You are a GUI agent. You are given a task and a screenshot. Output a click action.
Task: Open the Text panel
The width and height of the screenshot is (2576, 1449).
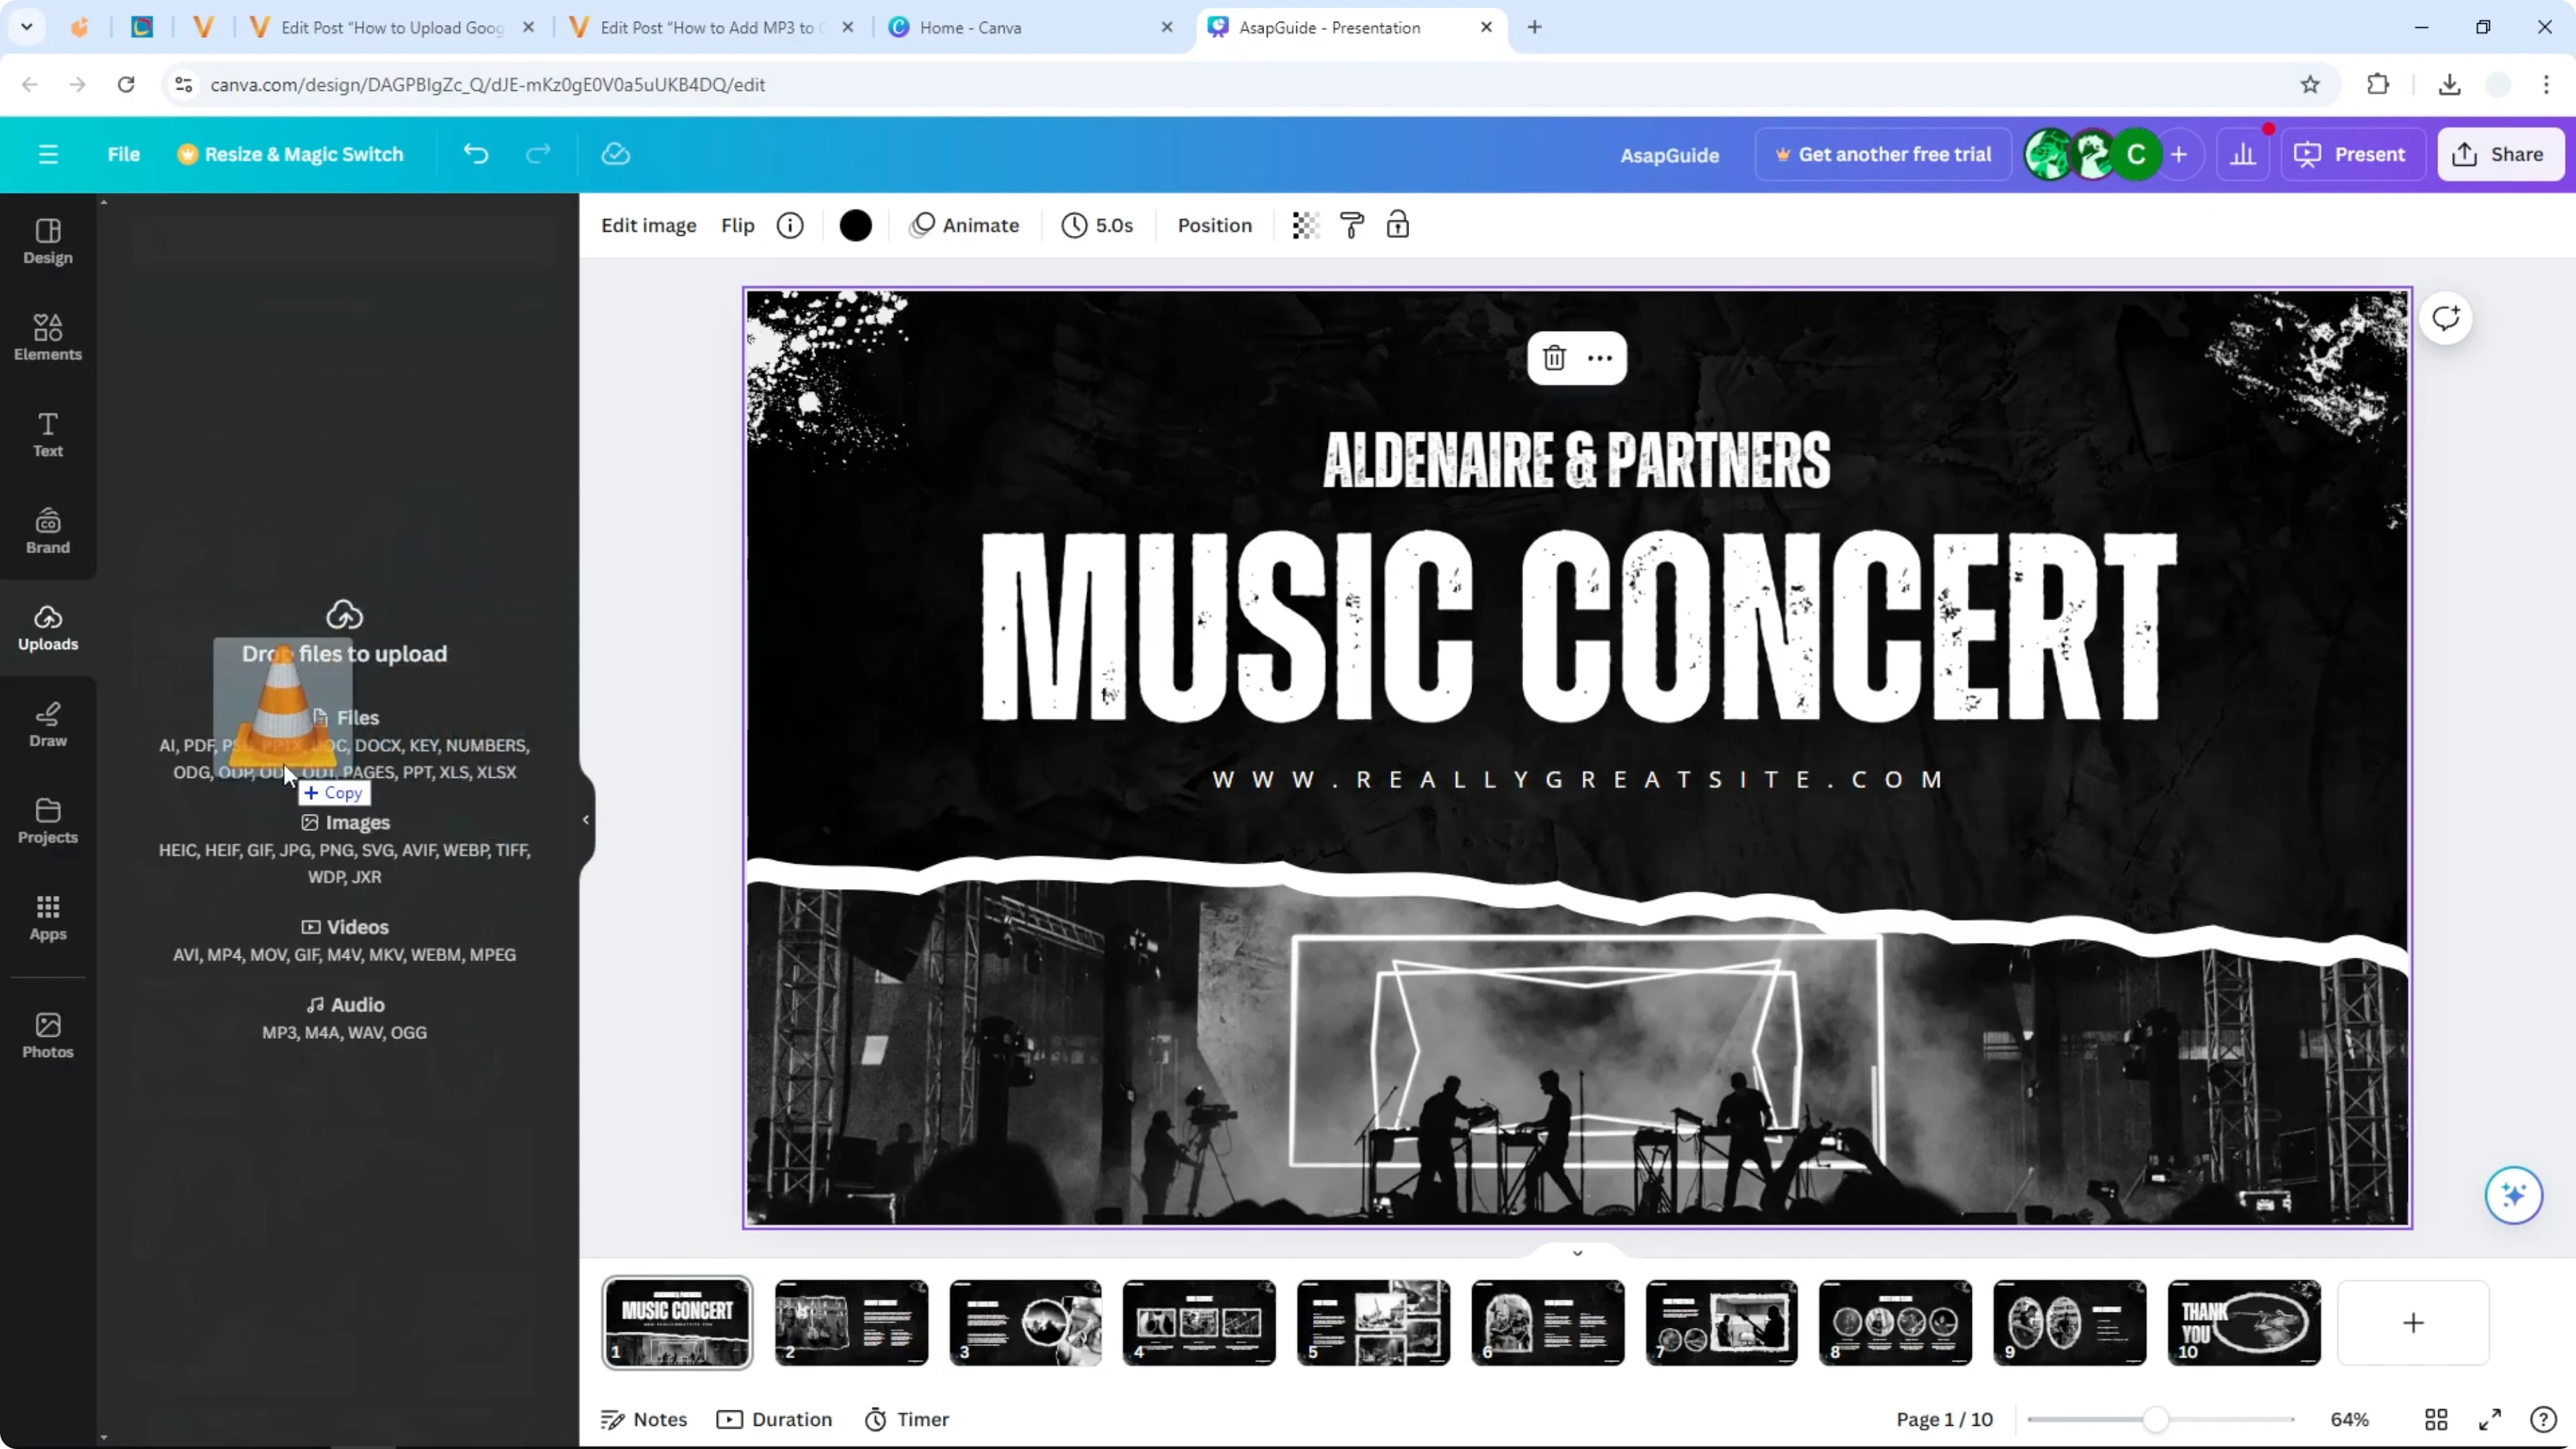click(x=48, y=435)
